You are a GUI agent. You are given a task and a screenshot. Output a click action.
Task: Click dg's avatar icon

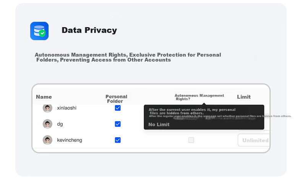tap(47, 124)
